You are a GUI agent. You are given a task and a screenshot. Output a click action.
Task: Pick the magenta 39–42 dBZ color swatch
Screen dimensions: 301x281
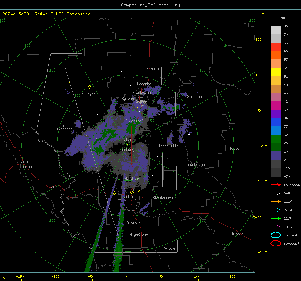pyautogui.click(x=276, y=106)
